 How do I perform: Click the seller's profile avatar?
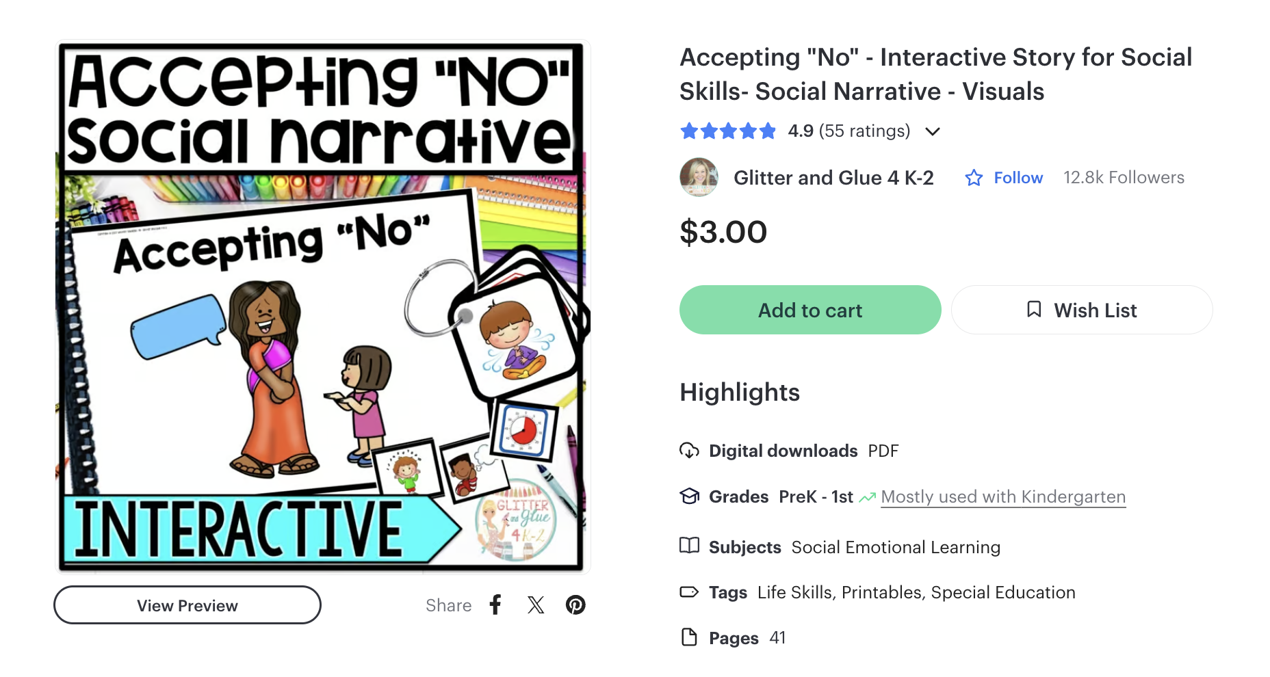point(699,177)
